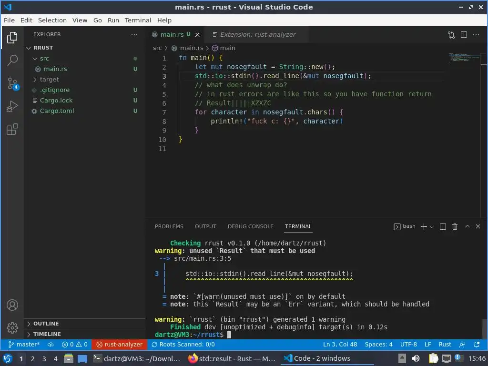
Task: Open the Explorer view in activity bar
Action: coord(12,38)
